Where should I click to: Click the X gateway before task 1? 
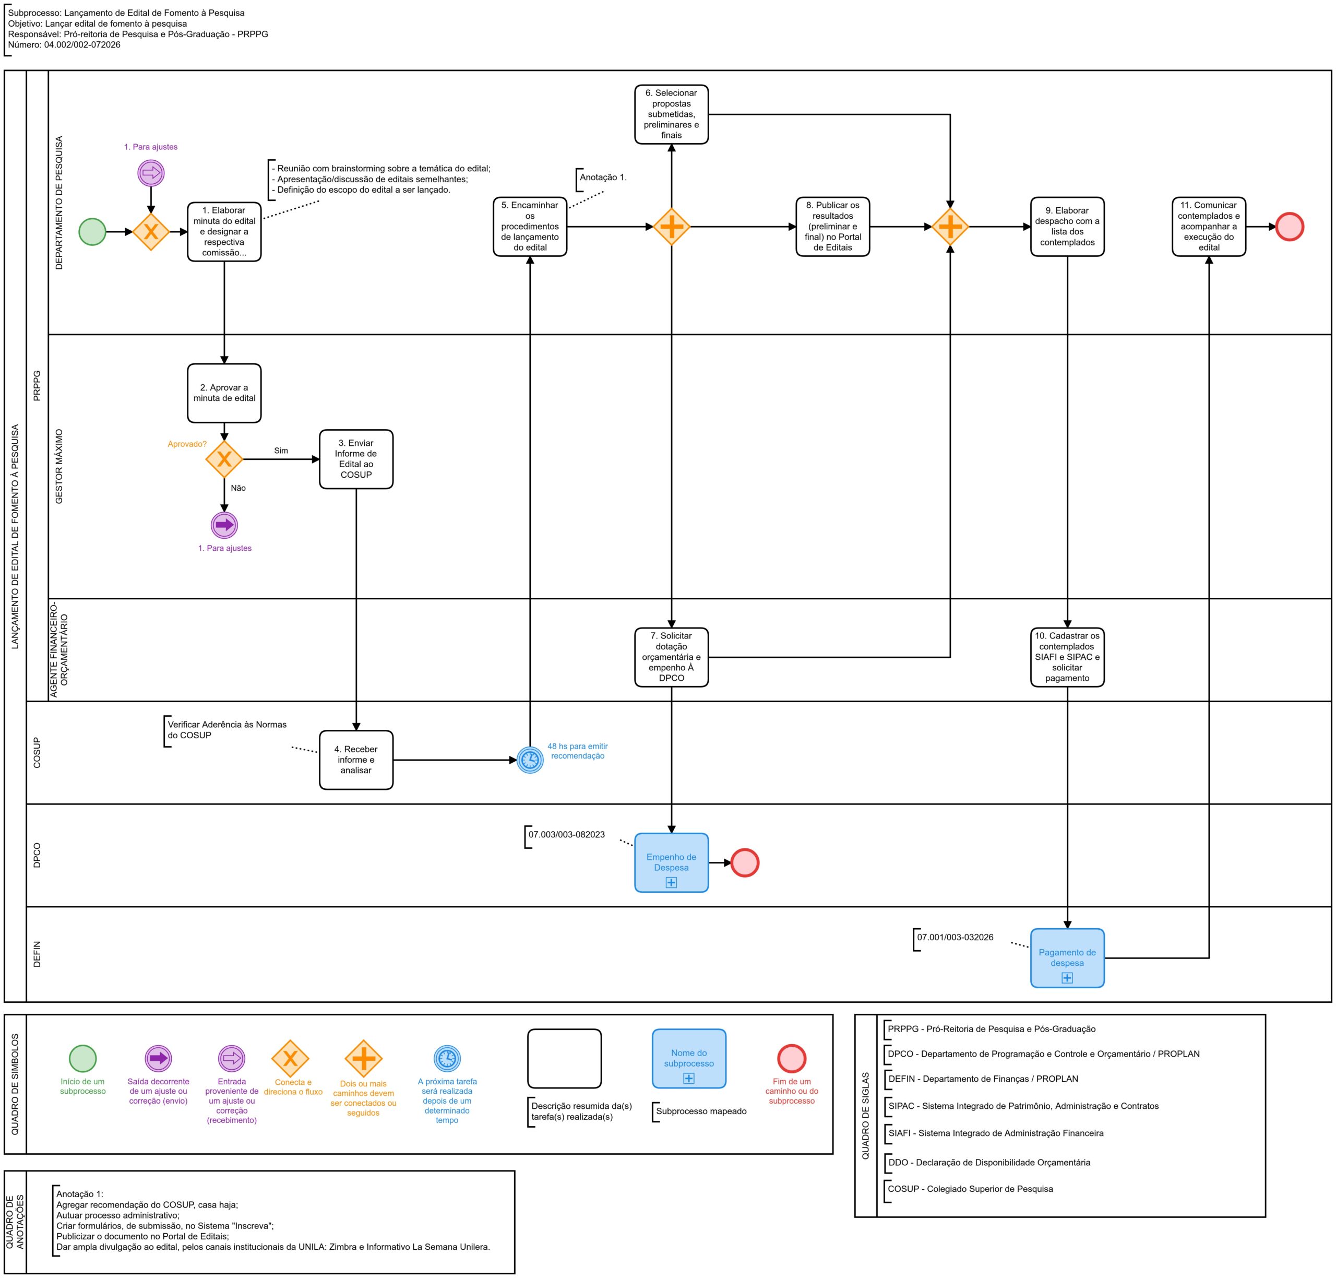(x=151, y=232)
